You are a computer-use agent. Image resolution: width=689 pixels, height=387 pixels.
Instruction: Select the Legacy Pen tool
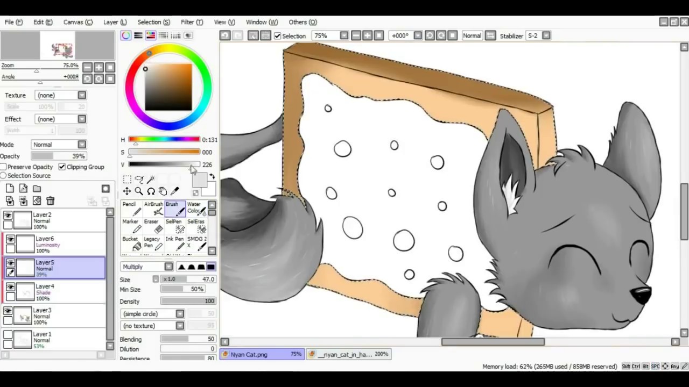click(153, 243)
